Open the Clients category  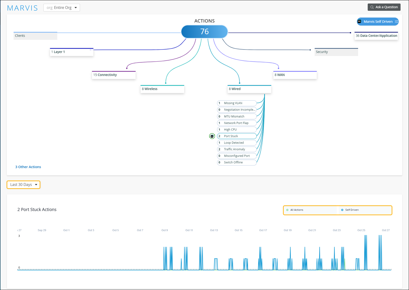pos(35,36)
